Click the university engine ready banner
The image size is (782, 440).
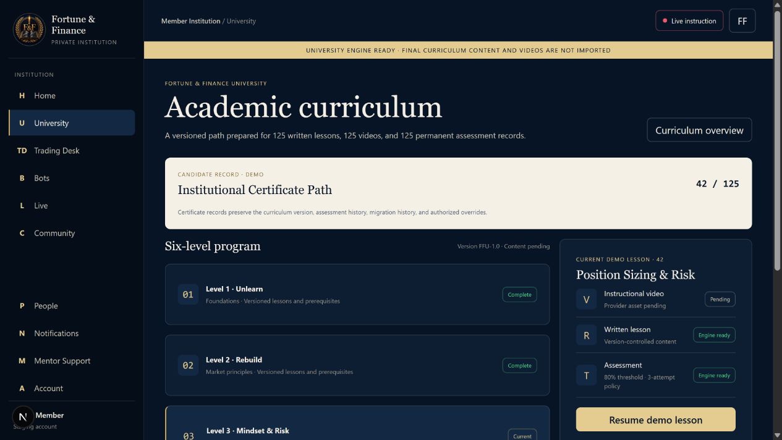[x=458, y=50]
